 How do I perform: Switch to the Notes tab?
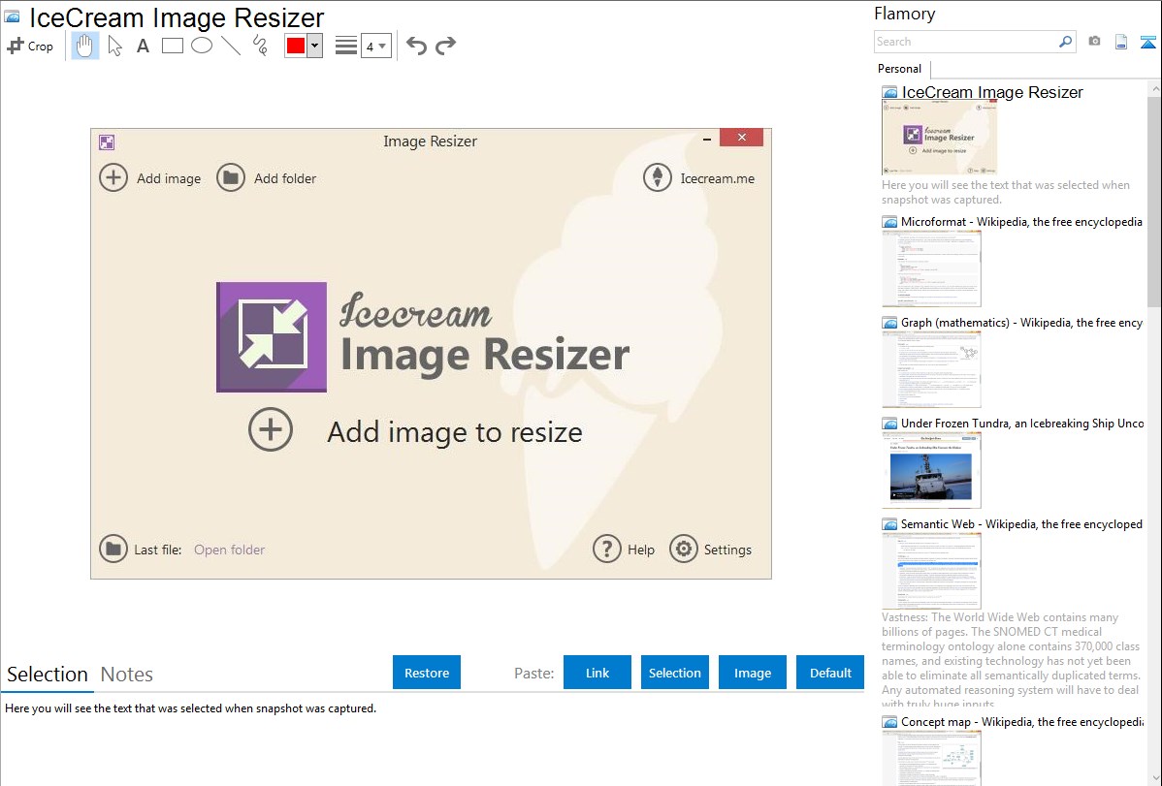pyautogui.click(x=127, y=675)
